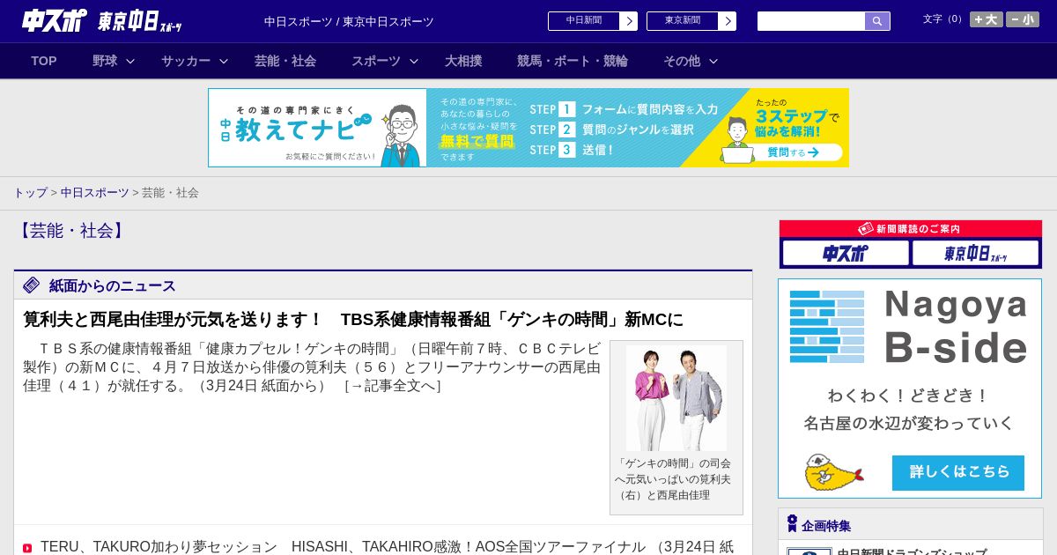Click 東京中日スポーツ subscription button in sidebar

[975, 253]
